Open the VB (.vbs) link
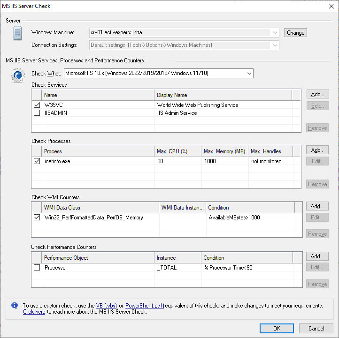The width and height of the screenshot is (339, 338). (106, 306)
